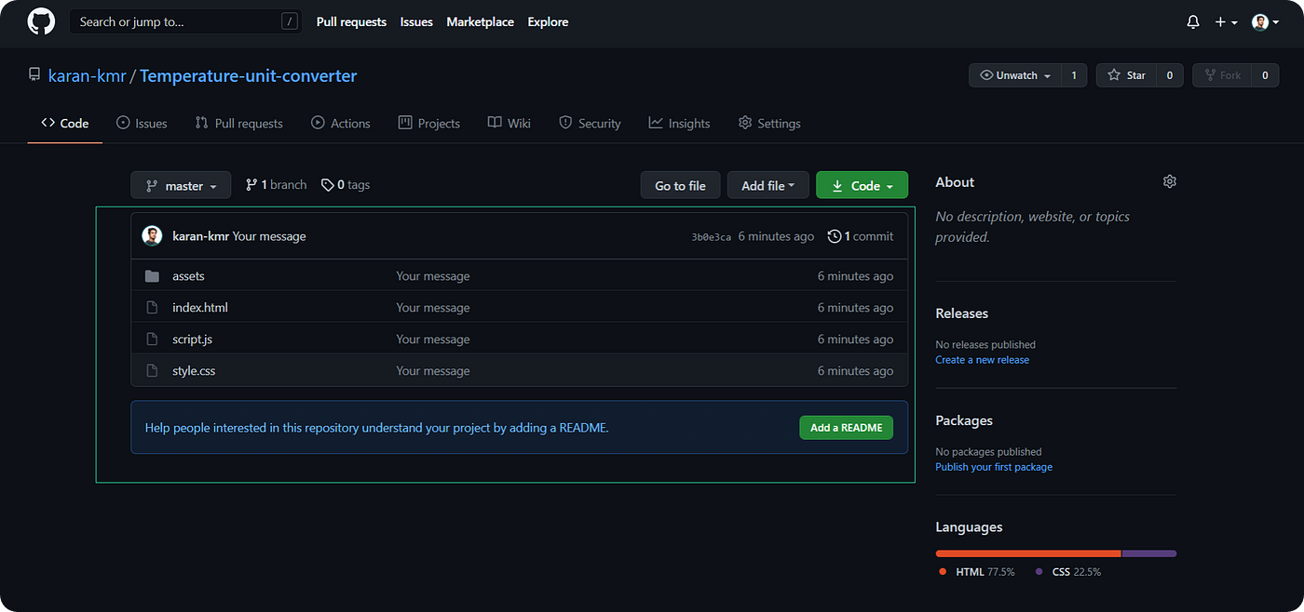Open the user avatar menu
This screenshot has width=1304, height=612.
tap(1265, 22)
